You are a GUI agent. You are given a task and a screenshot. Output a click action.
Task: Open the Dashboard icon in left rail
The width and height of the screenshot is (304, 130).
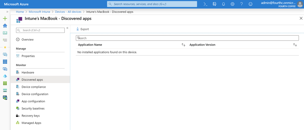tap(5, 33)
